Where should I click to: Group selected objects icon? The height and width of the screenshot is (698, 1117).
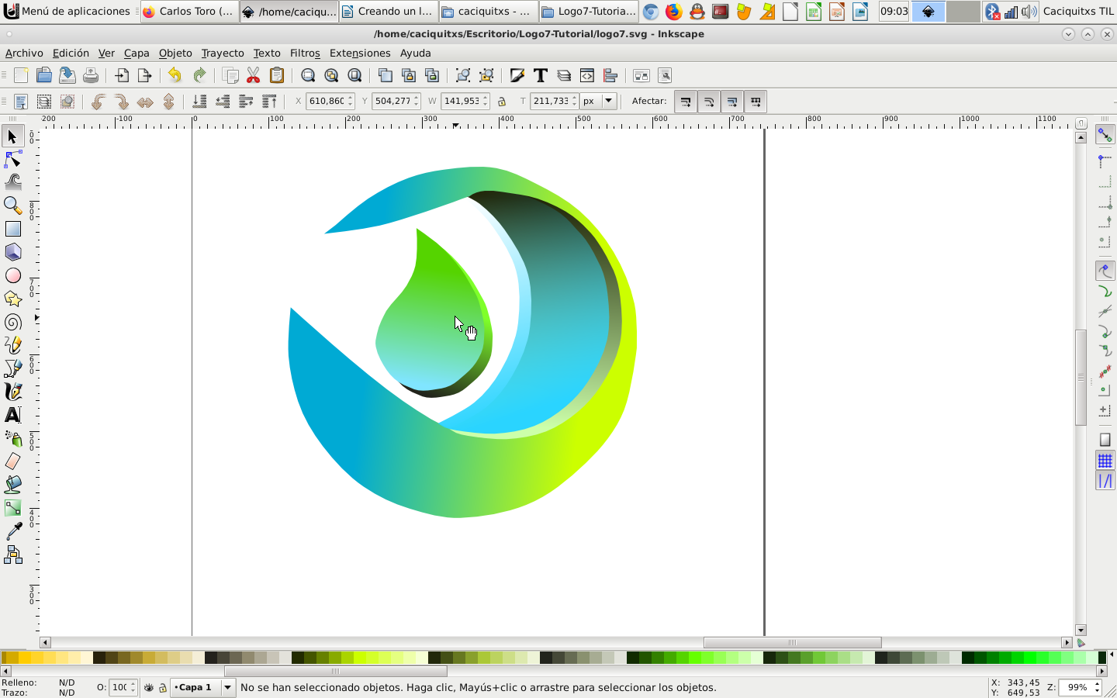463,75
